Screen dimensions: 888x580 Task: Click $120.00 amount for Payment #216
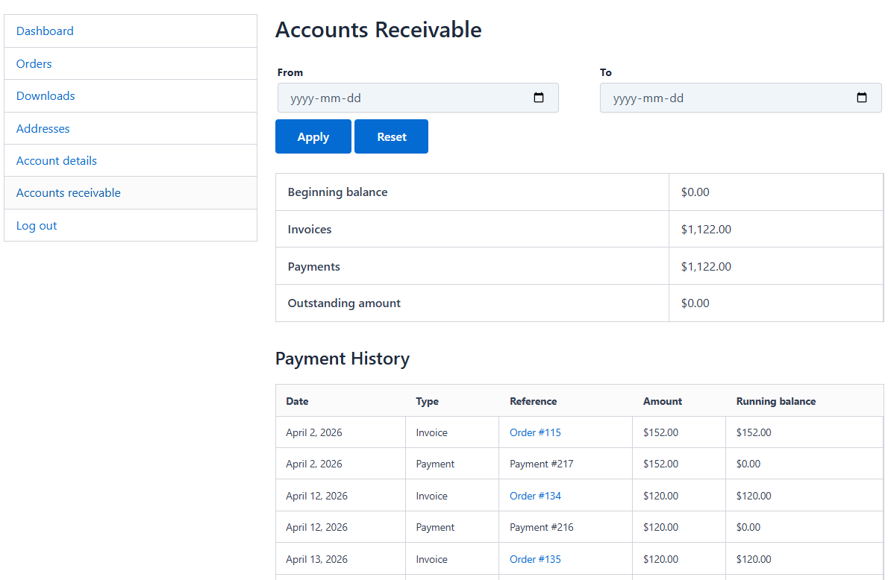[x=660, y=527]
